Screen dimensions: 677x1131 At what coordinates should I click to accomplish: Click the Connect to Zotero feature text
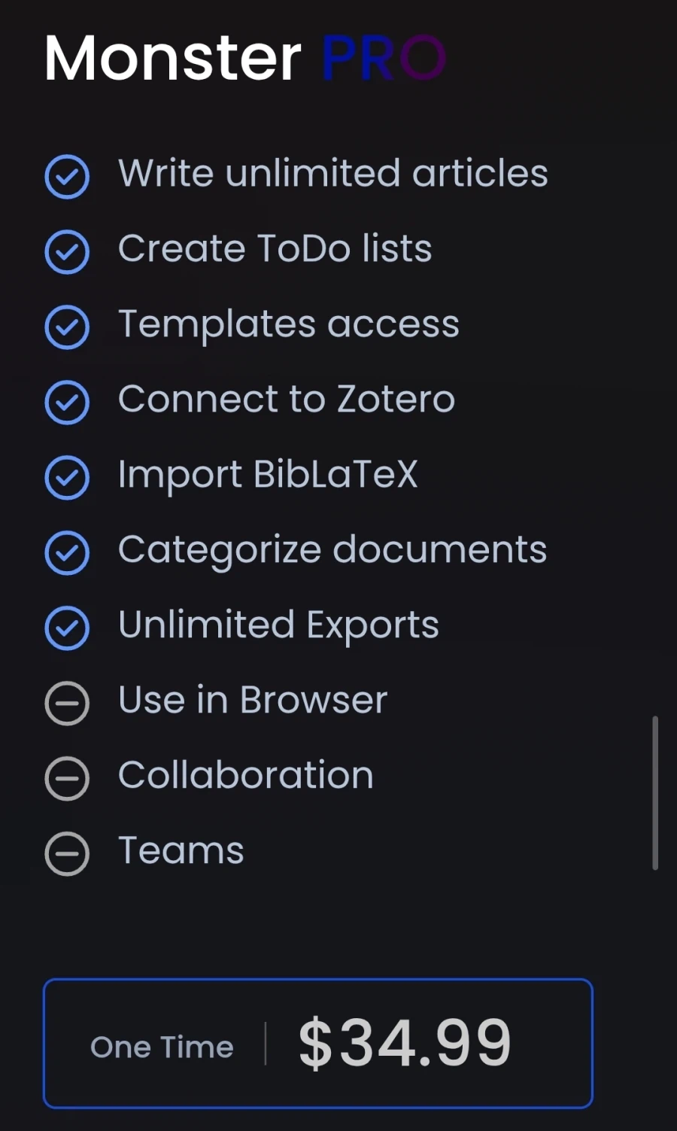[x=287, y=399]
